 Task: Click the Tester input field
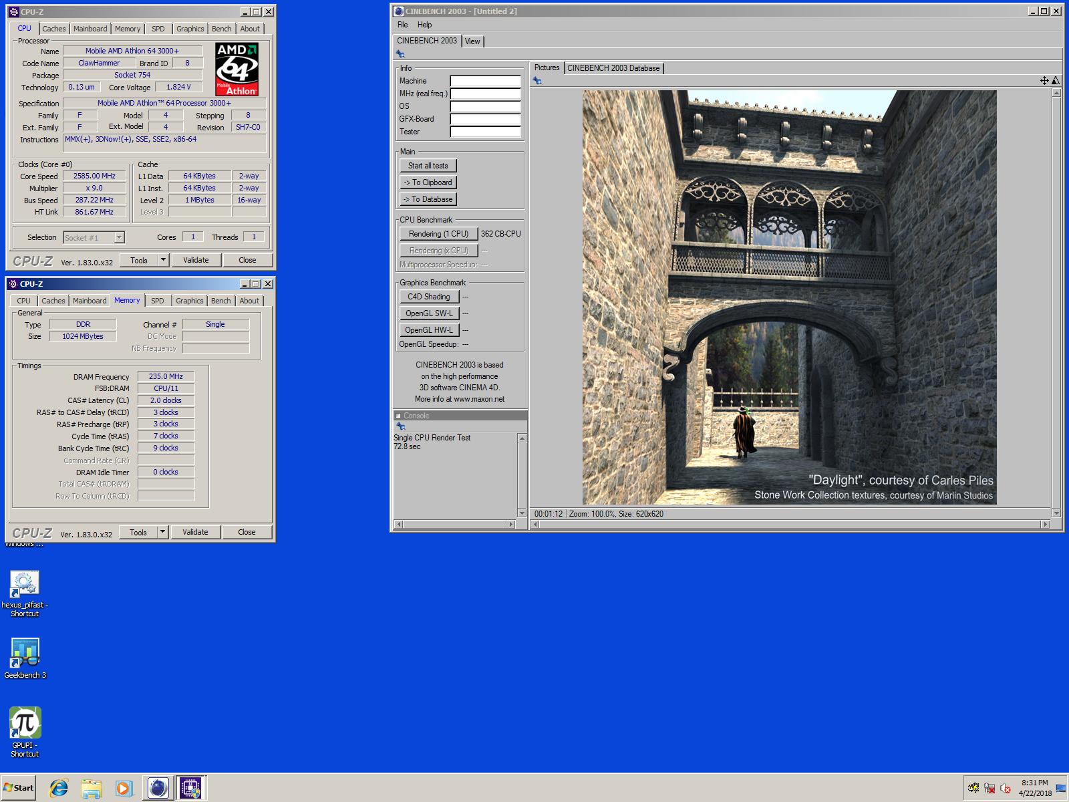pyautogui.click(x=485, y=132)
